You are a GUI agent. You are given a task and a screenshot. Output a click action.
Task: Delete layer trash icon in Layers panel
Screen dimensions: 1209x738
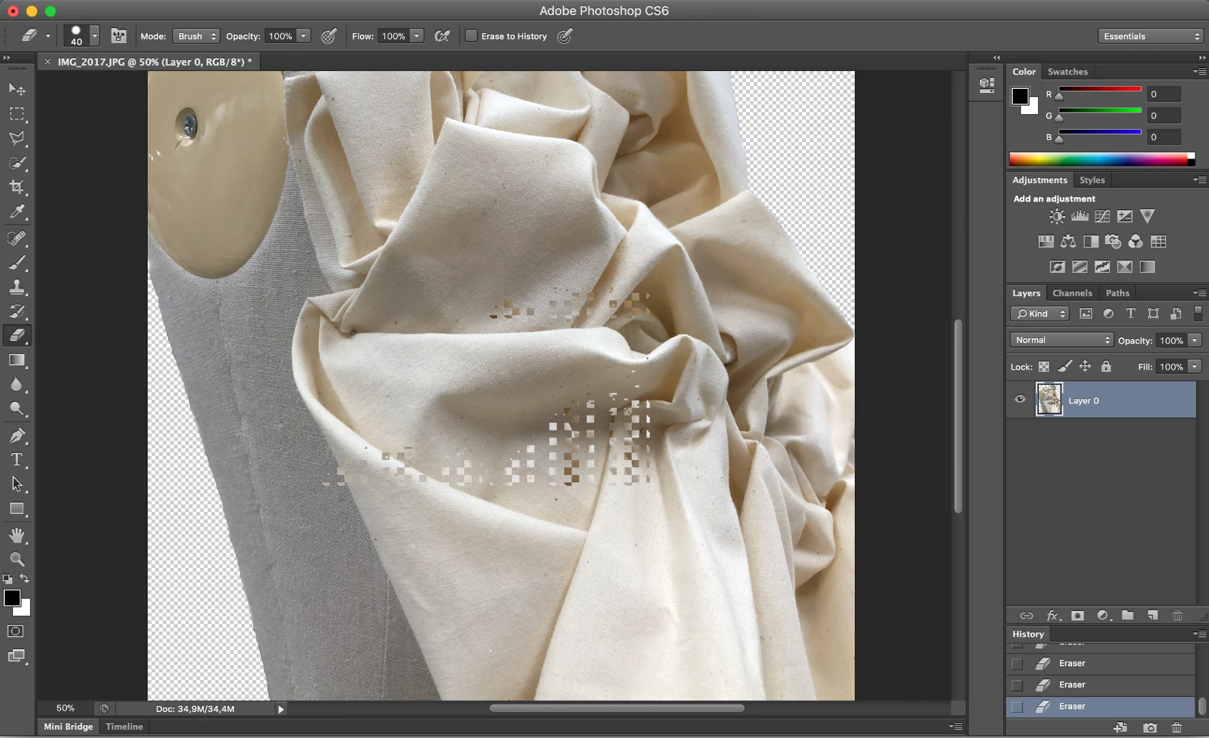pyautogui.click(x=1178, y=616)
